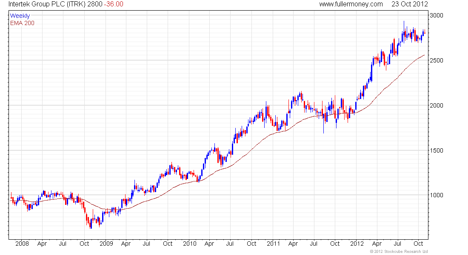Select the 'Weekly' legend label
Viewport: 468px width, 255px height.
pyautogui.click(x=20, y=16)
